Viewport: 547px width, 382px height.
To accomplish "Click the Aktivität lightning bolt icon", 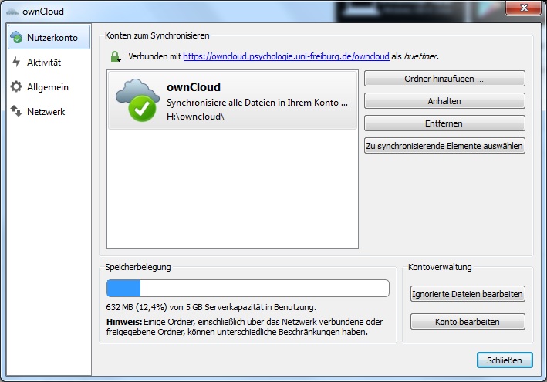I will (16, 62).
